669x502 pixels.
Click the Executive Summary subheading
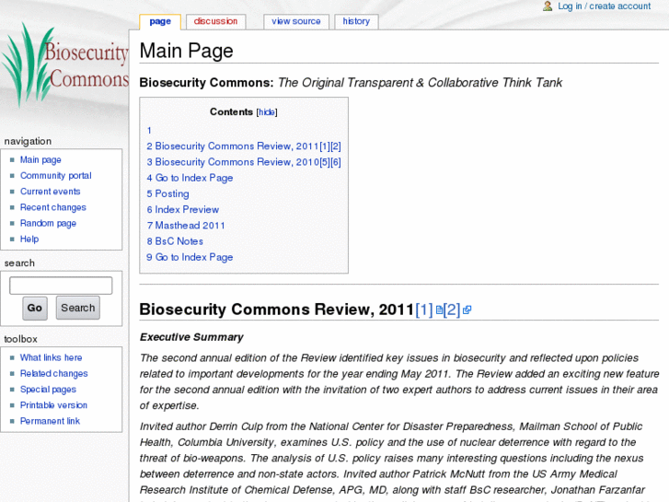tap(191, 337)
